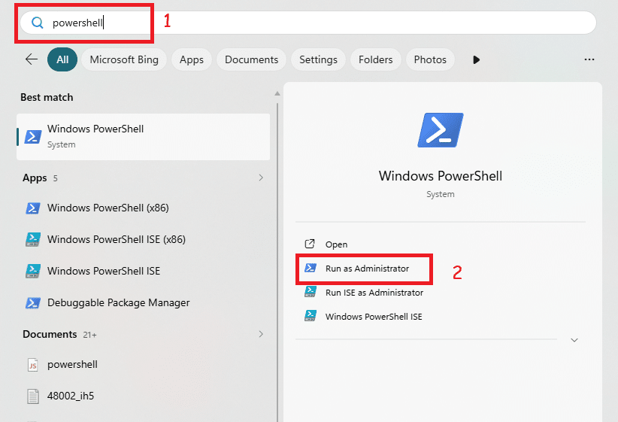Switch to the Microsoft Bing filter tab

[x=124, y=59]
